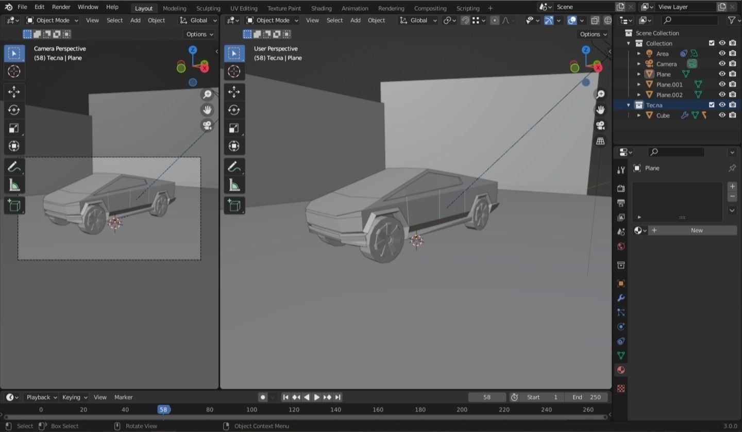The width and height of the screenshot is (742, 432).
Task: Select the Scale tool in User Perspective viewport
Action: (234, 128)
